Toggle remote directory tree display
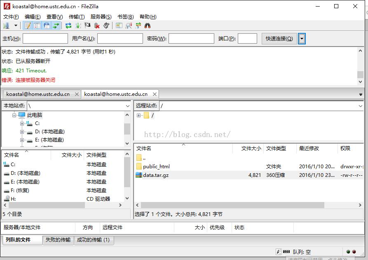The width and height of the screenshot is (368, 260). click(x=47, y=26)
